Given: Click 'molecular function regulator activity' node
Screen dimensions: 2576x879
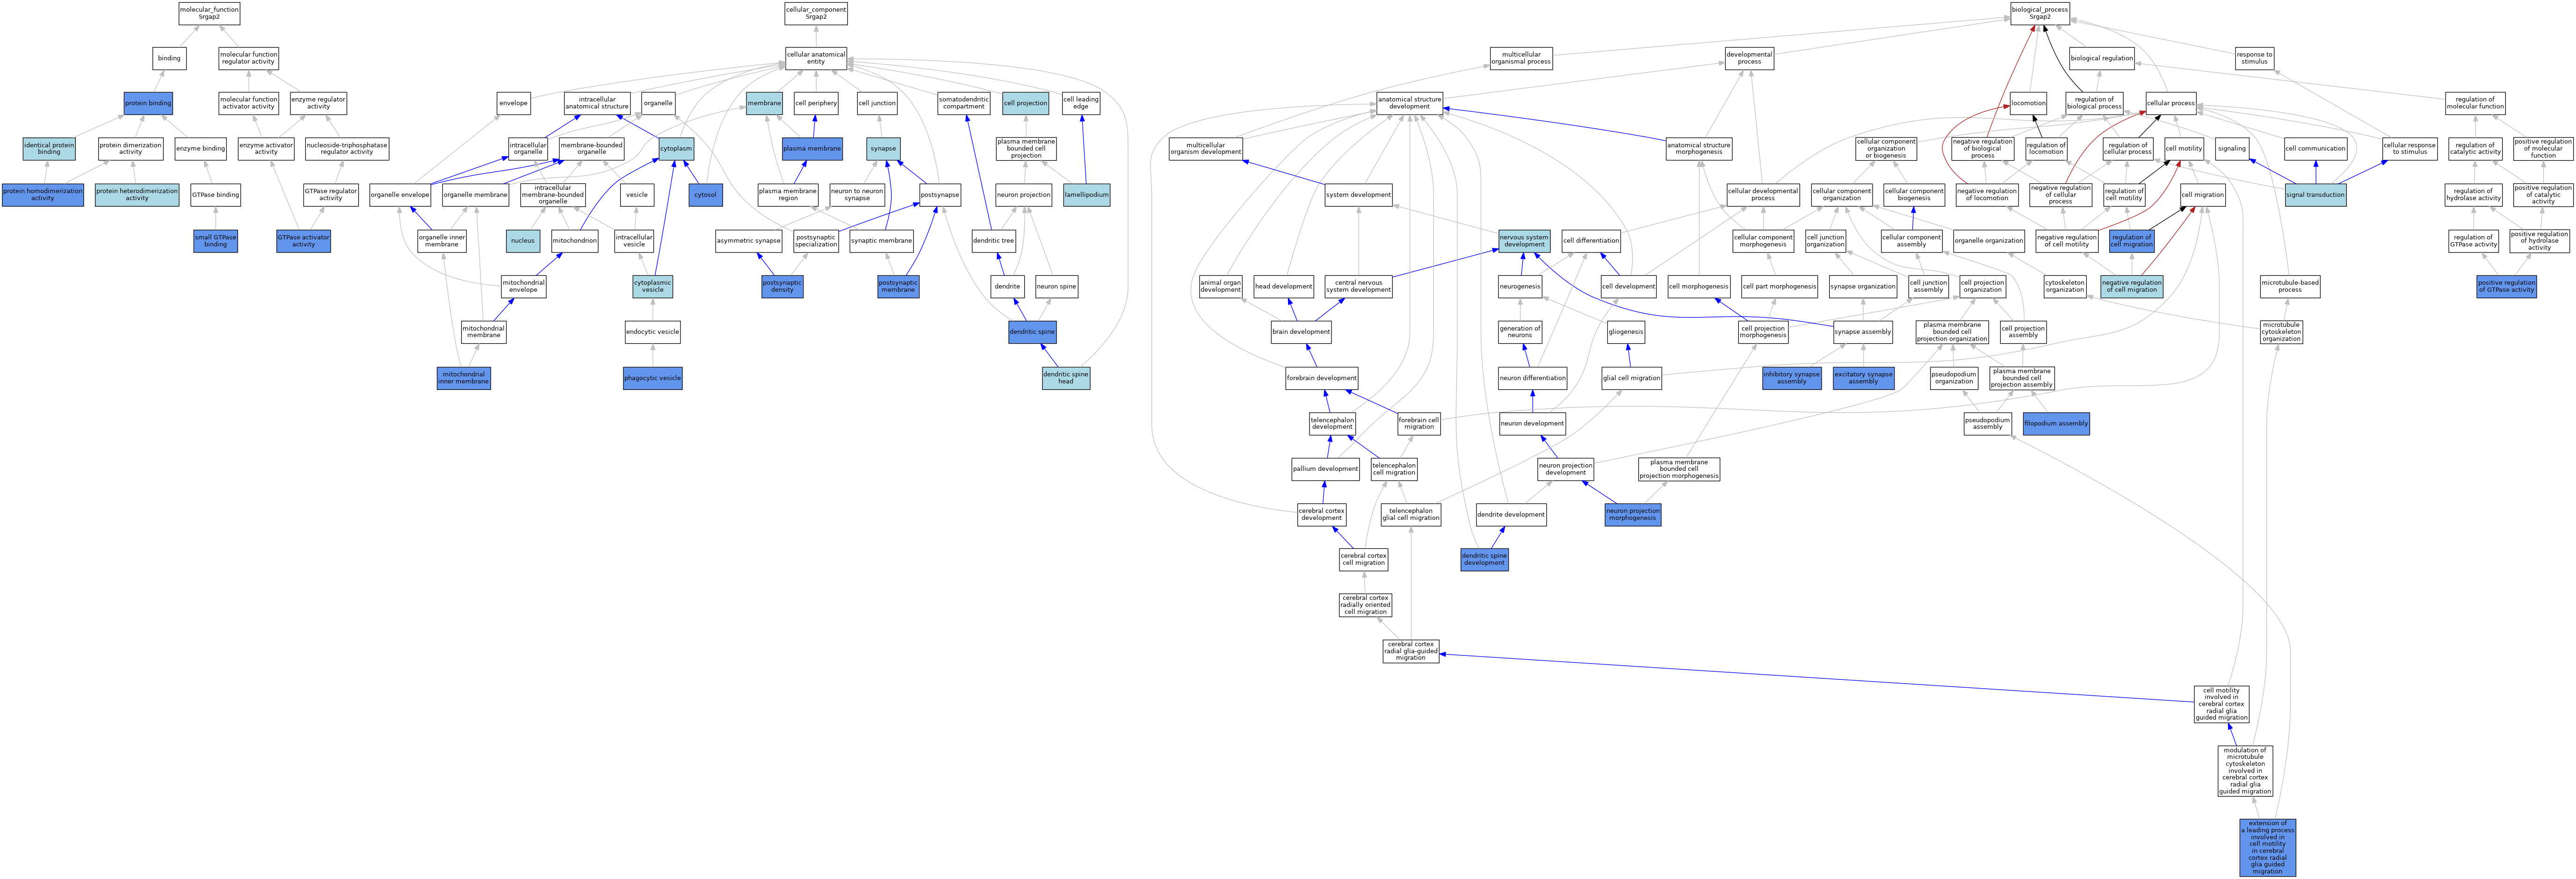Looking at the screenshot, I should [x=248, y=58].
